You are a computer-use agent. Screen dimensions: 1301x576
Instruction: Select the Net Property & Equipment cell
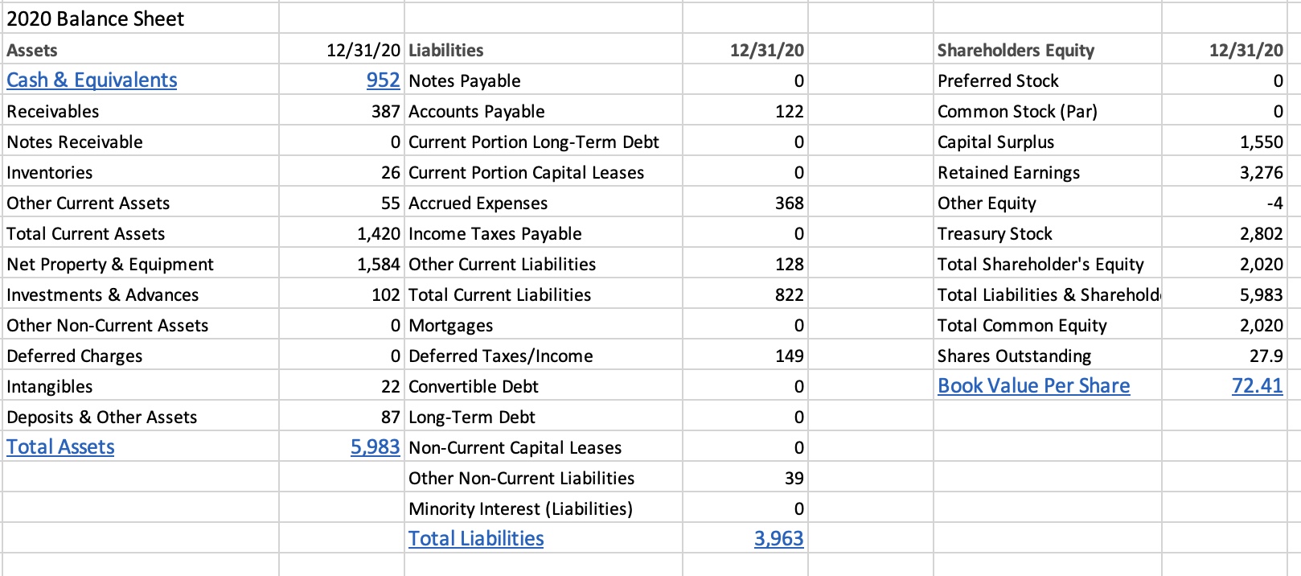coord(141,264)
